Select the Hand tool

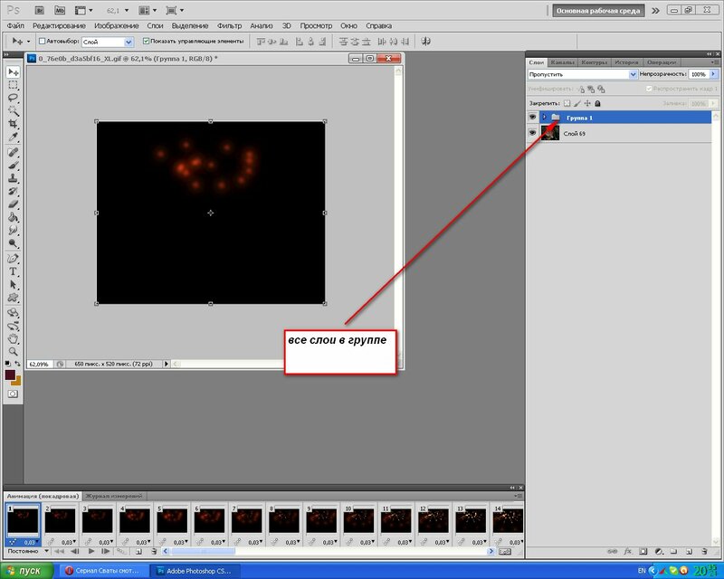pyautogui.click(x=13, y=338)
